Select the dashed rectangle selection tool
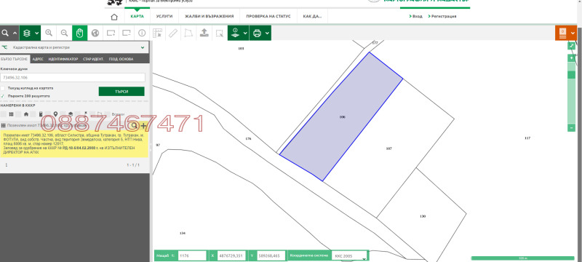 (220, 33)
